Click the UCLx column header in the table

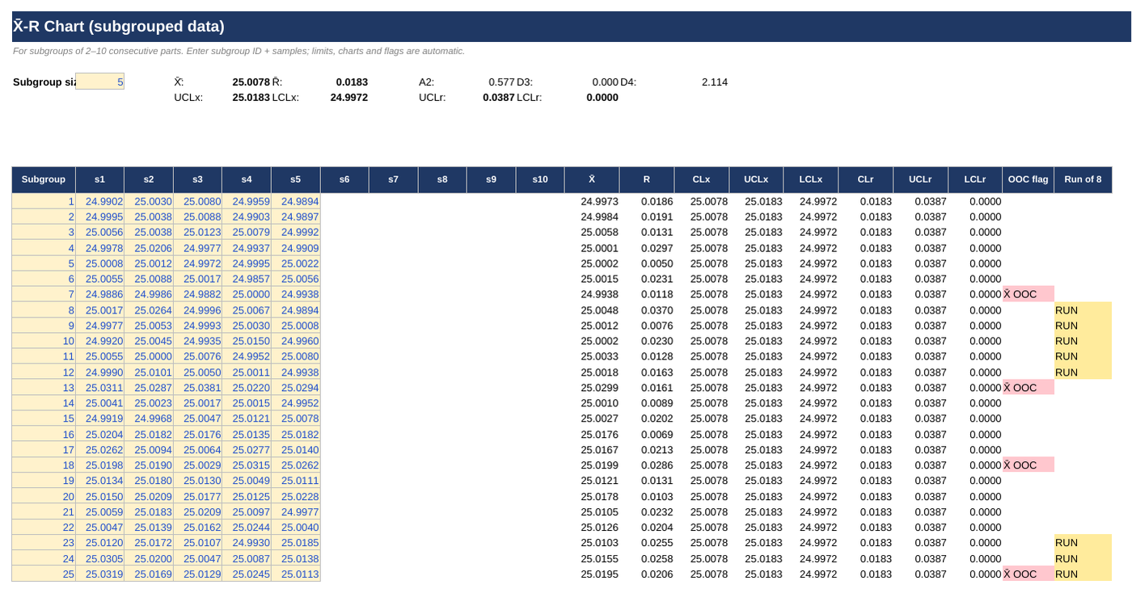[756, 179]
